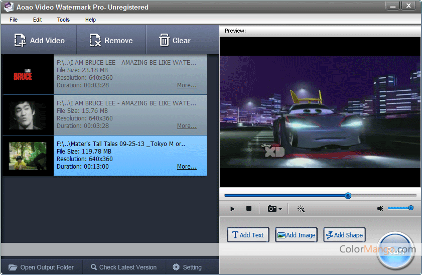Stop the video playback
The width and height of the screenshot is (422, 275).
pos(248,209)
